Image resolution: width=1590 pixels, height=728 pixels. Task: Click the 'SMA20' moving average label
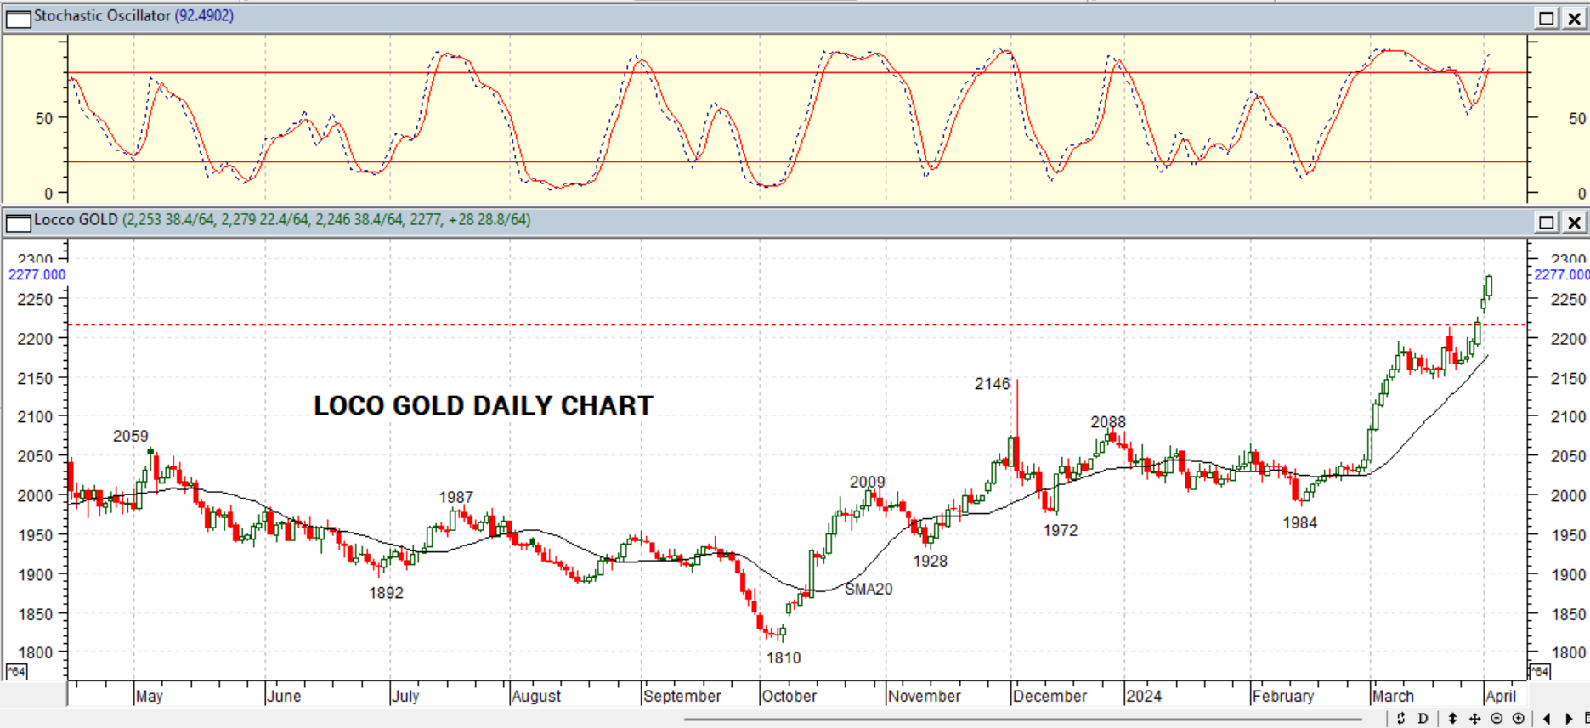coord(869,589)
